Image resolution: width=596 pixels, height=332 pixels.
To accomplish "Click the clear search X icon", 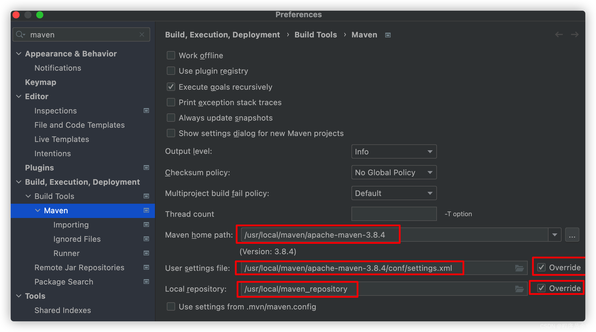I will [142, 34].
